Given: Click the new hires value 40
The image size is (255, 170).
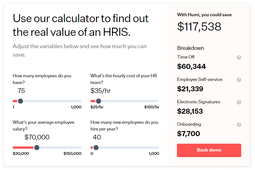Looking at the screenshot, I should click(x=97, y=137).
